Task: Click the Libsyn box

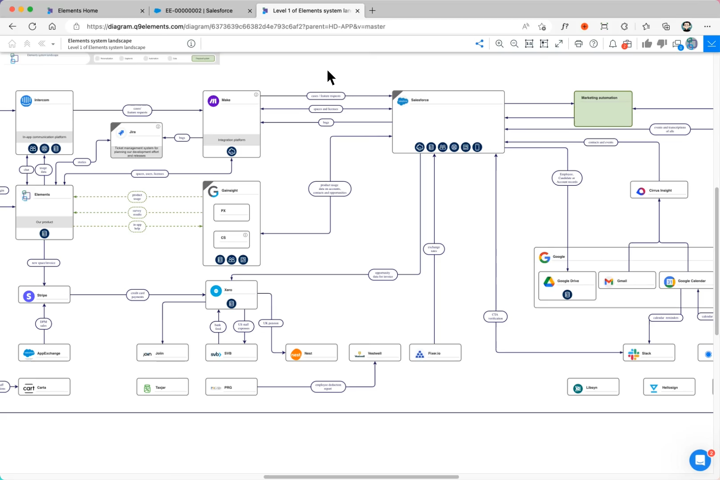Action: (x=593, y=387)
